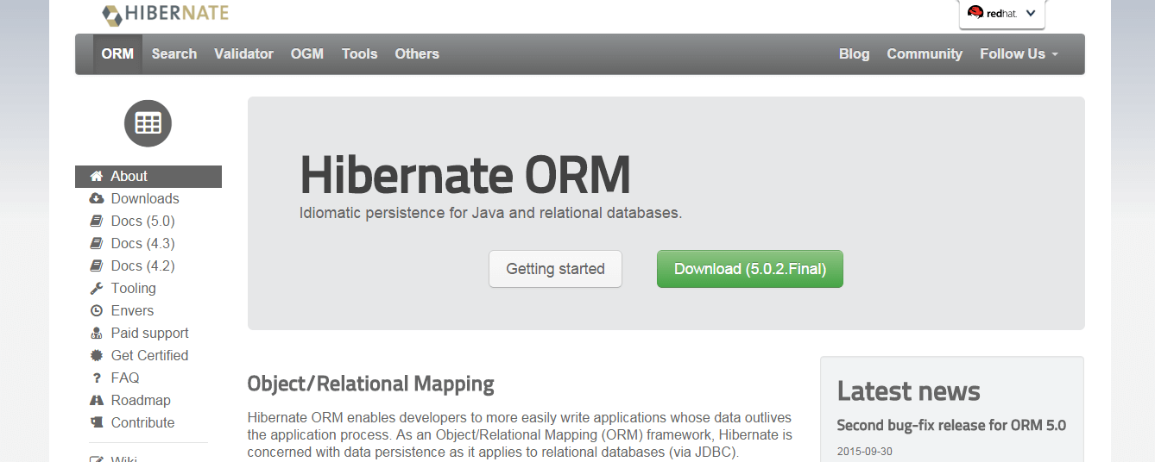Open the Paid support sidebar link
This screenshot has height=462, width=1155.
coord(150,333)
